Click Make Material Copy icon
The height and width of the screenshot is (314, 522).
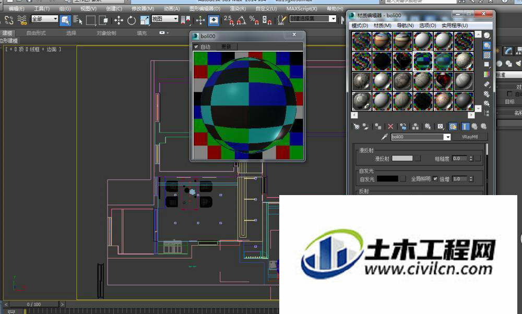pyautogui.click(x=403, y=126)
